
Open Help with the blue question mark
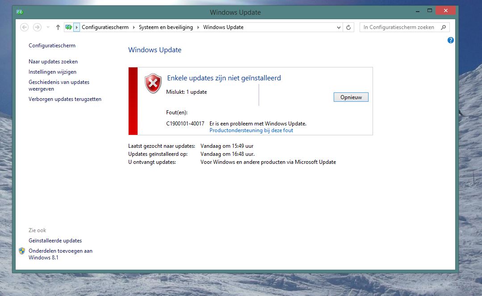click(x=450, y=40)
